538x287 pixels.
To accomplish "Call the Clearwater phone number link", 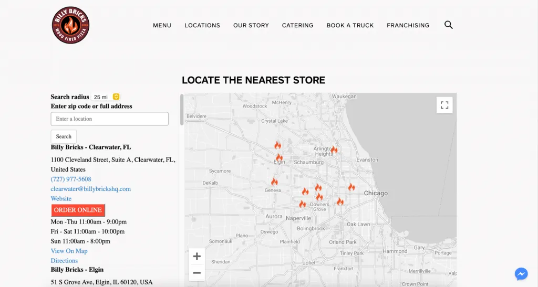I will (x=71, y=179).
